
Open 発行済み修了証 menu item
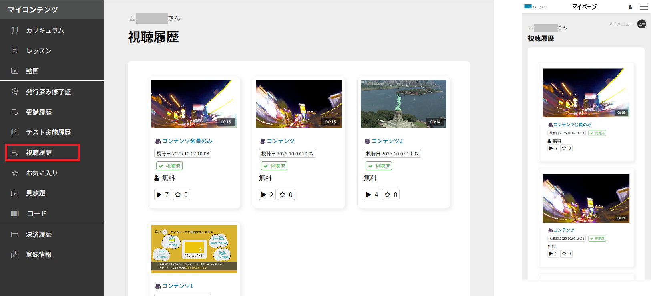pos(48,92)
